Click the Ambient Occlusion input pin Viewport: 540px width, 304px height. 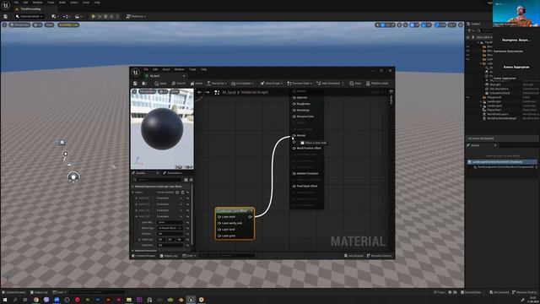[x=294, y=173]
